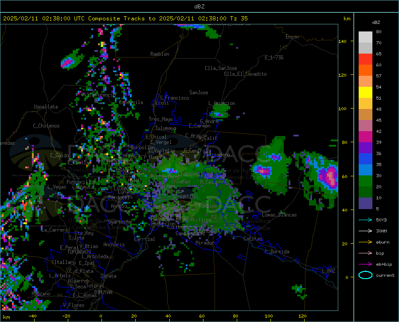Viewport: 399px width, 322px height.
Task: Click the SanJose place label
Action: pyautogui.click(x=199, y=93)
